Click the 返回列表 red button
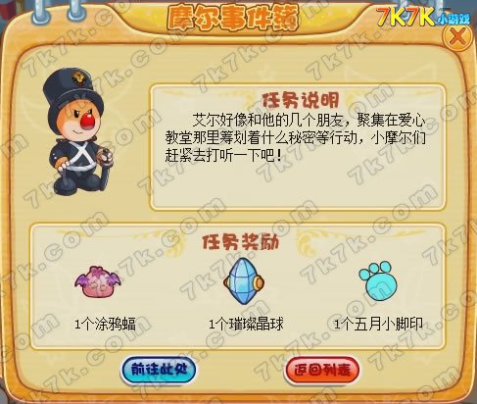The image size is (477, 404). (x=322, y=370)
